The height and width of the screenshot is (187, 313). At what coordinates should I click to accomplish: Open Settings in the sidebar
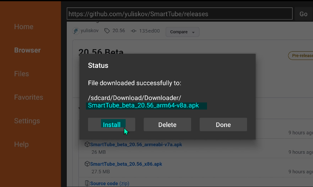[27, 121]
